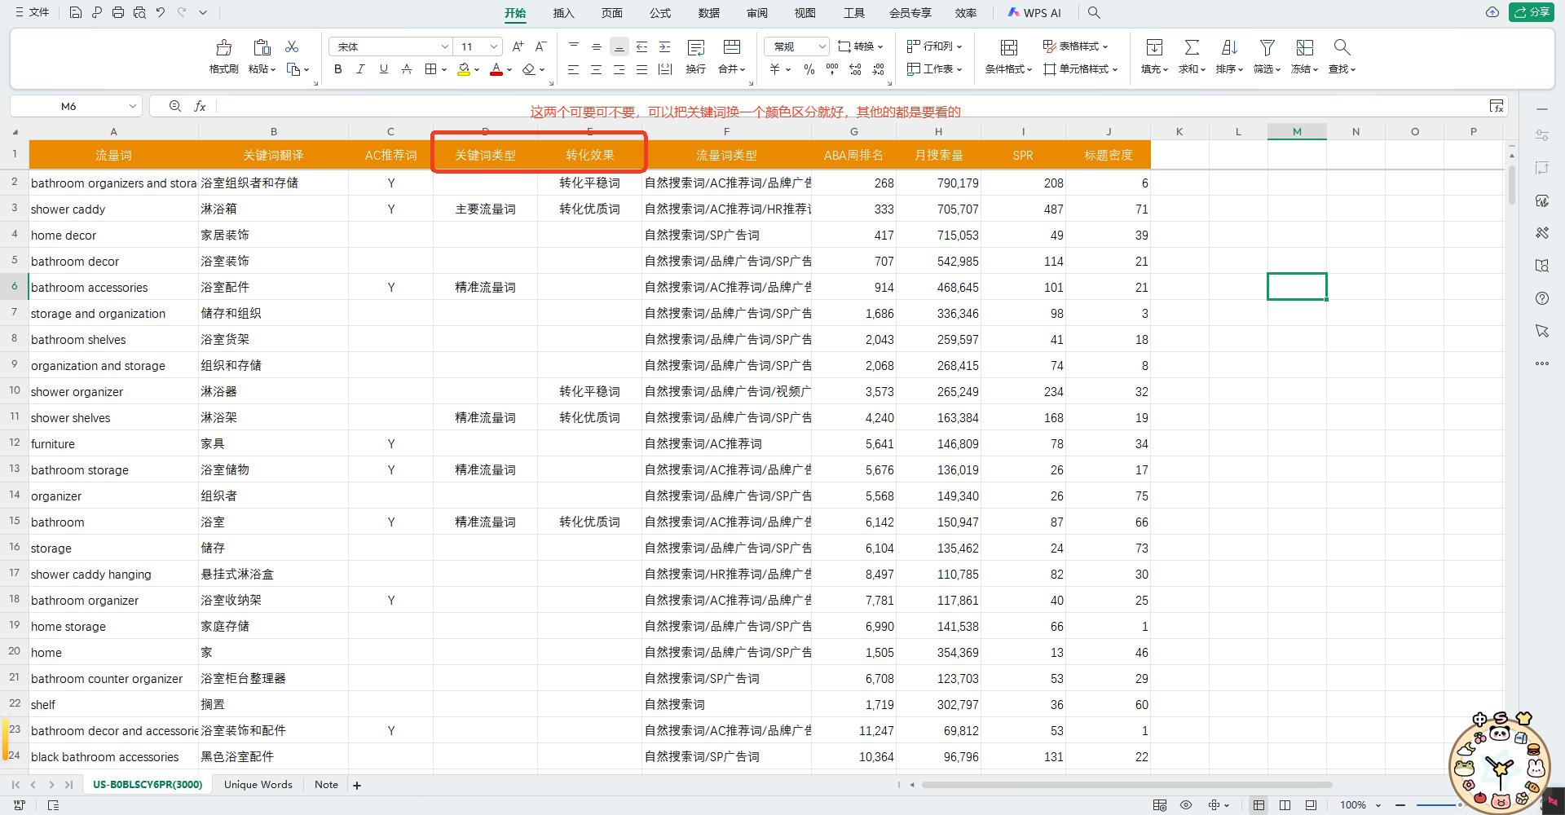Click the Cut scissors icon
The width and height of the screenshot is (1565, 815).
click(x=292, y=46)
